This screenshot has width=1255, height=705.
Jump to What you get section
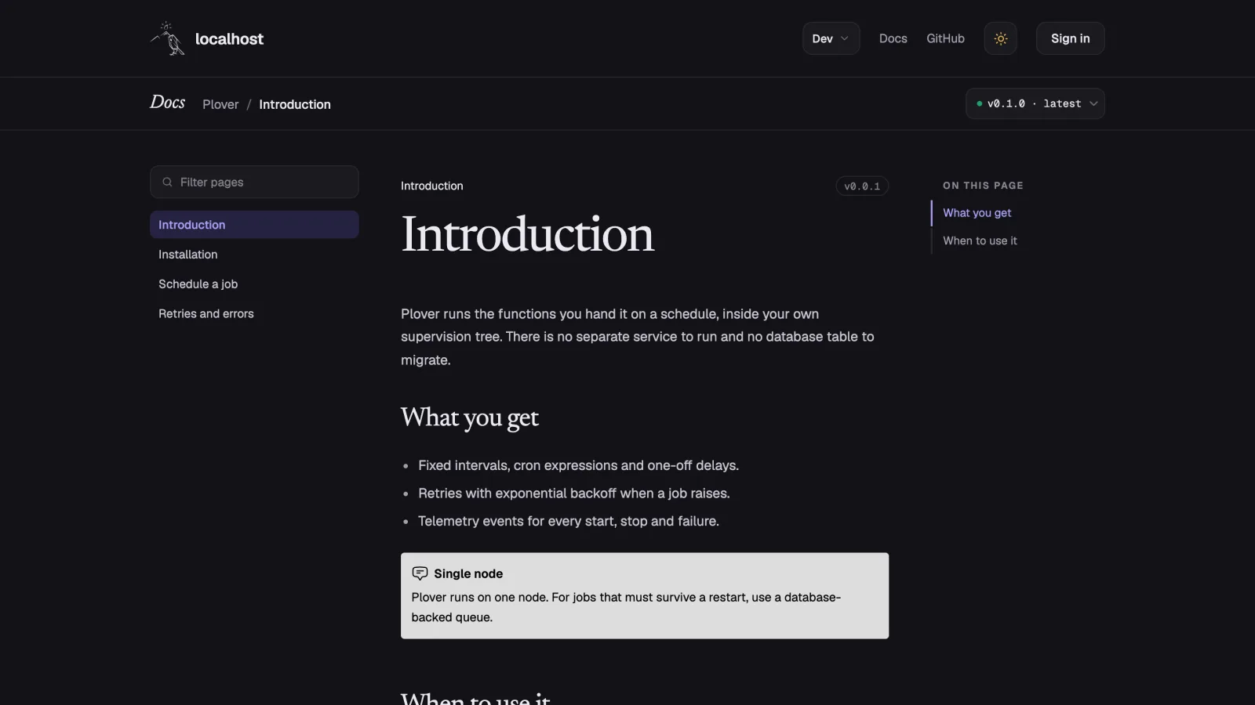pos(977,213)
